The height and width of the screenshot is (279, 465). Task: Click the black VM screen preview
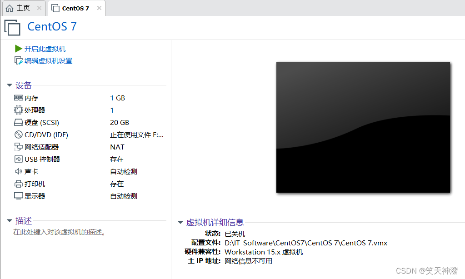[363, 128]
